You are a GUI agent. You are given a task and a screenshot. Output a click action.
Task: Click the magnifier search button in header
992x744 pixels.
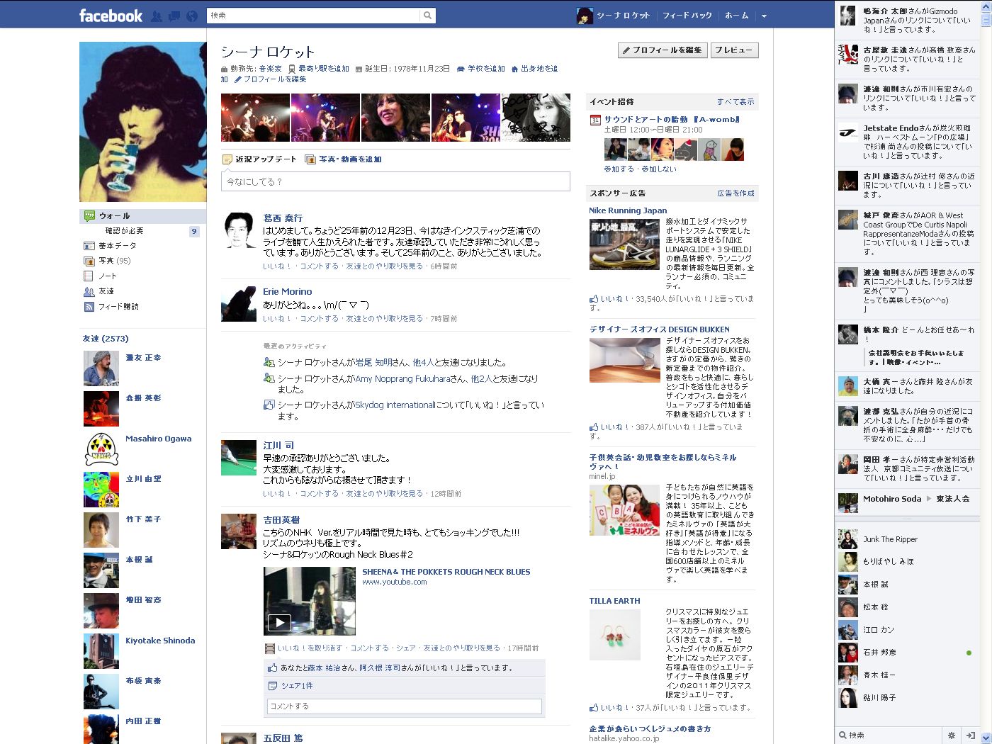coord(427,15)
